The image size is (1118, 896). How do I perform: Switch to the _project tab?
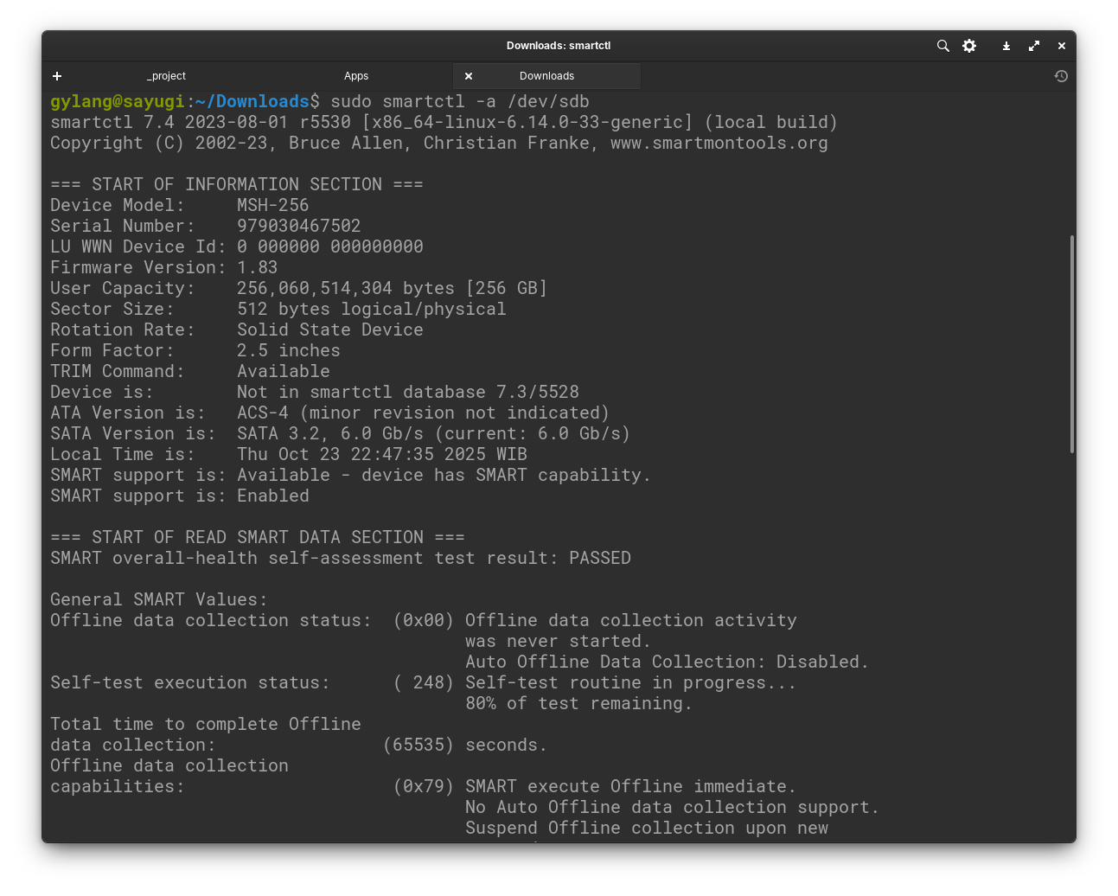click(x=166, y=76)
